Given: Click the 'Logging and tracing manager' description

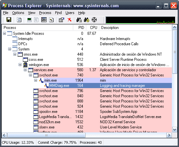Looking at the screenshot, I should (122, 86).
